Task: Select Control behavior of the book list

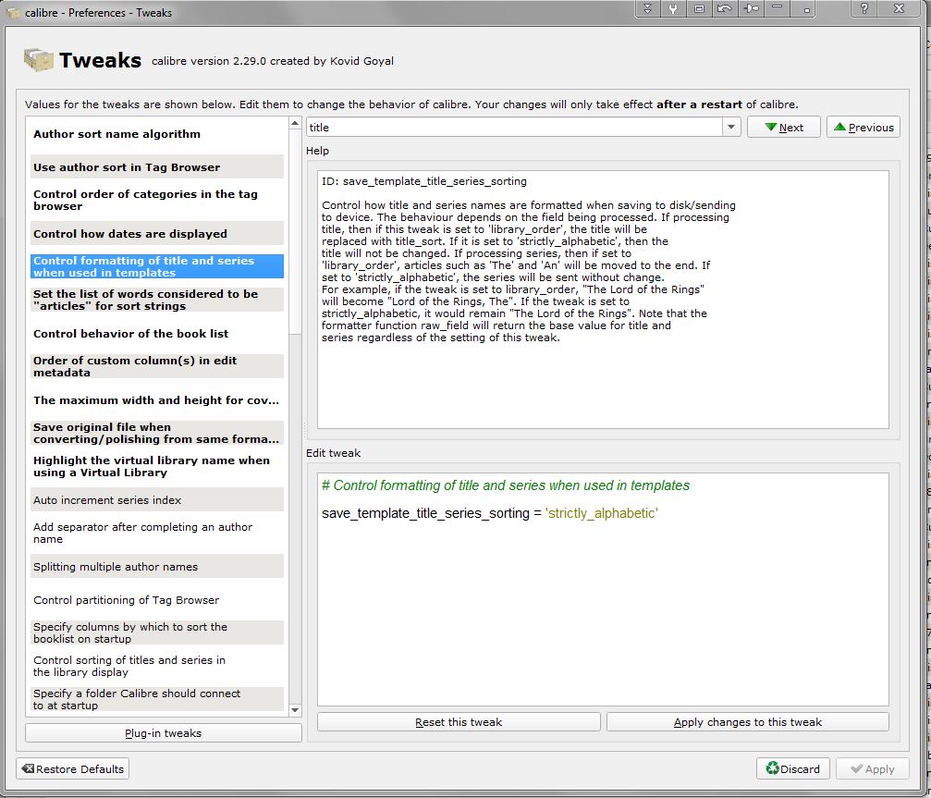Action: 157,333
